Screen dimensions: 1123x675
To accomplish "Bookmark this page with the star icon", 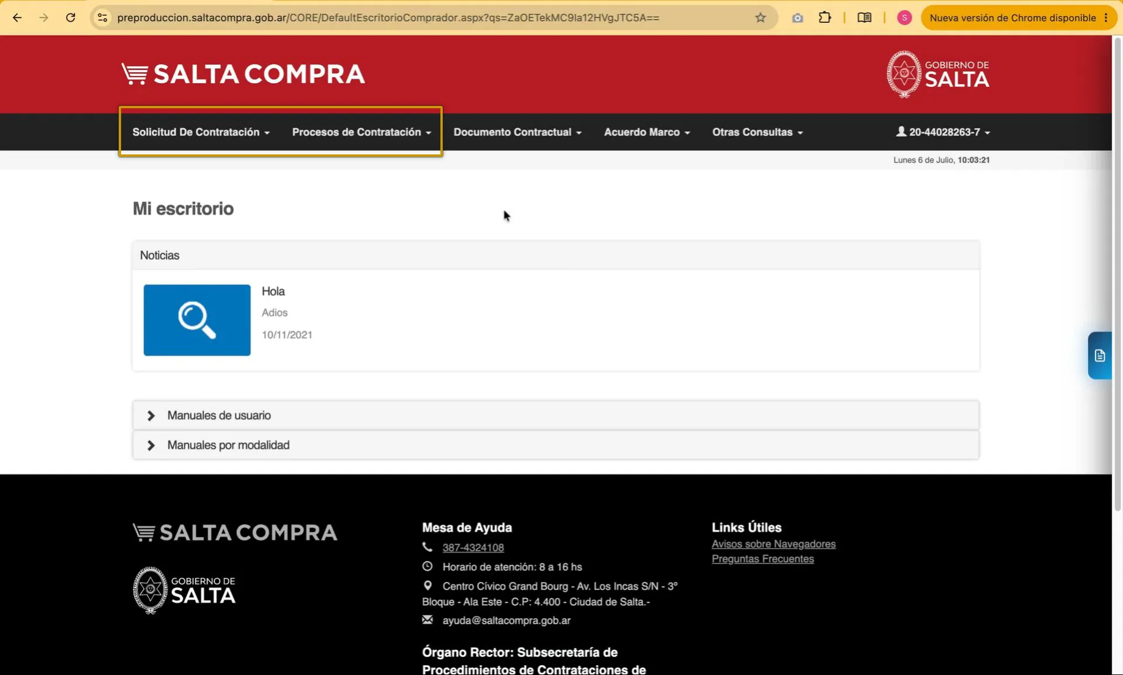I will click(x=760, y=18).
